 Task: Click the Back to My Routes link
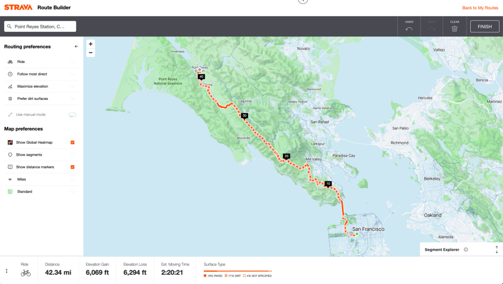click(x=480, y=8)
